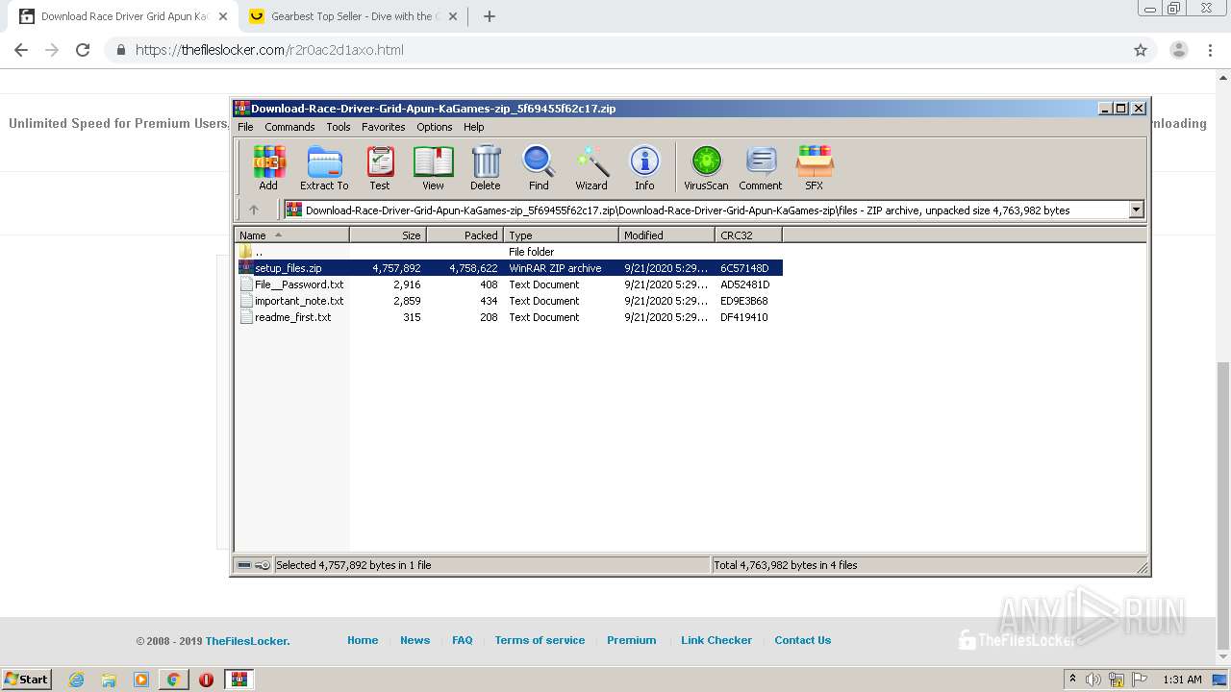
Task: Click the SFX toolbar icon
Action: click(815, 168)
